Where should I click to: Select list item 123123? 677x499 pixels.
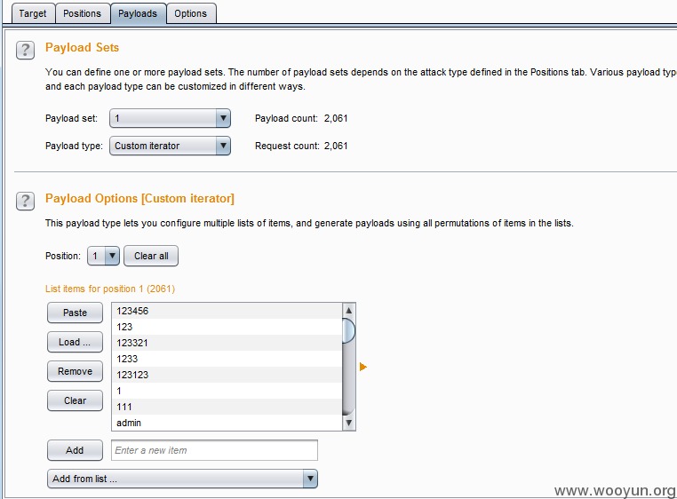(227, 375)
